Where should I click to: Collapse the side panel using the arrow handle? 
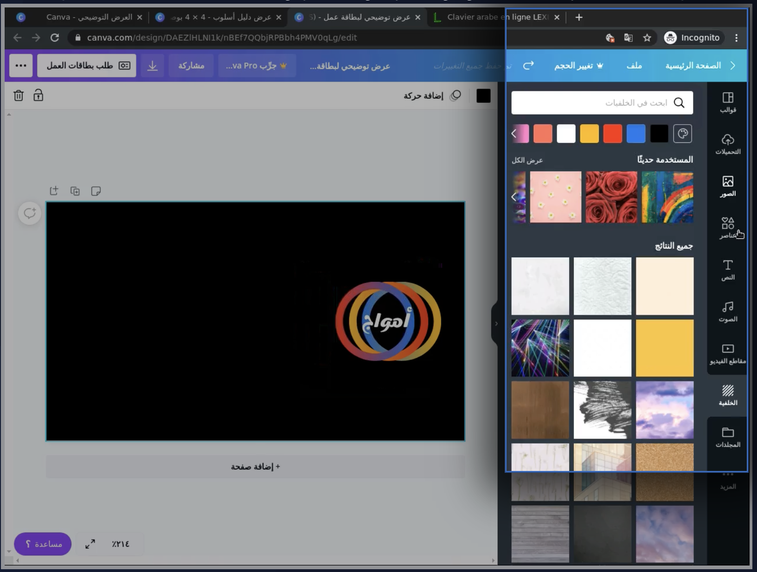point(496,324)
